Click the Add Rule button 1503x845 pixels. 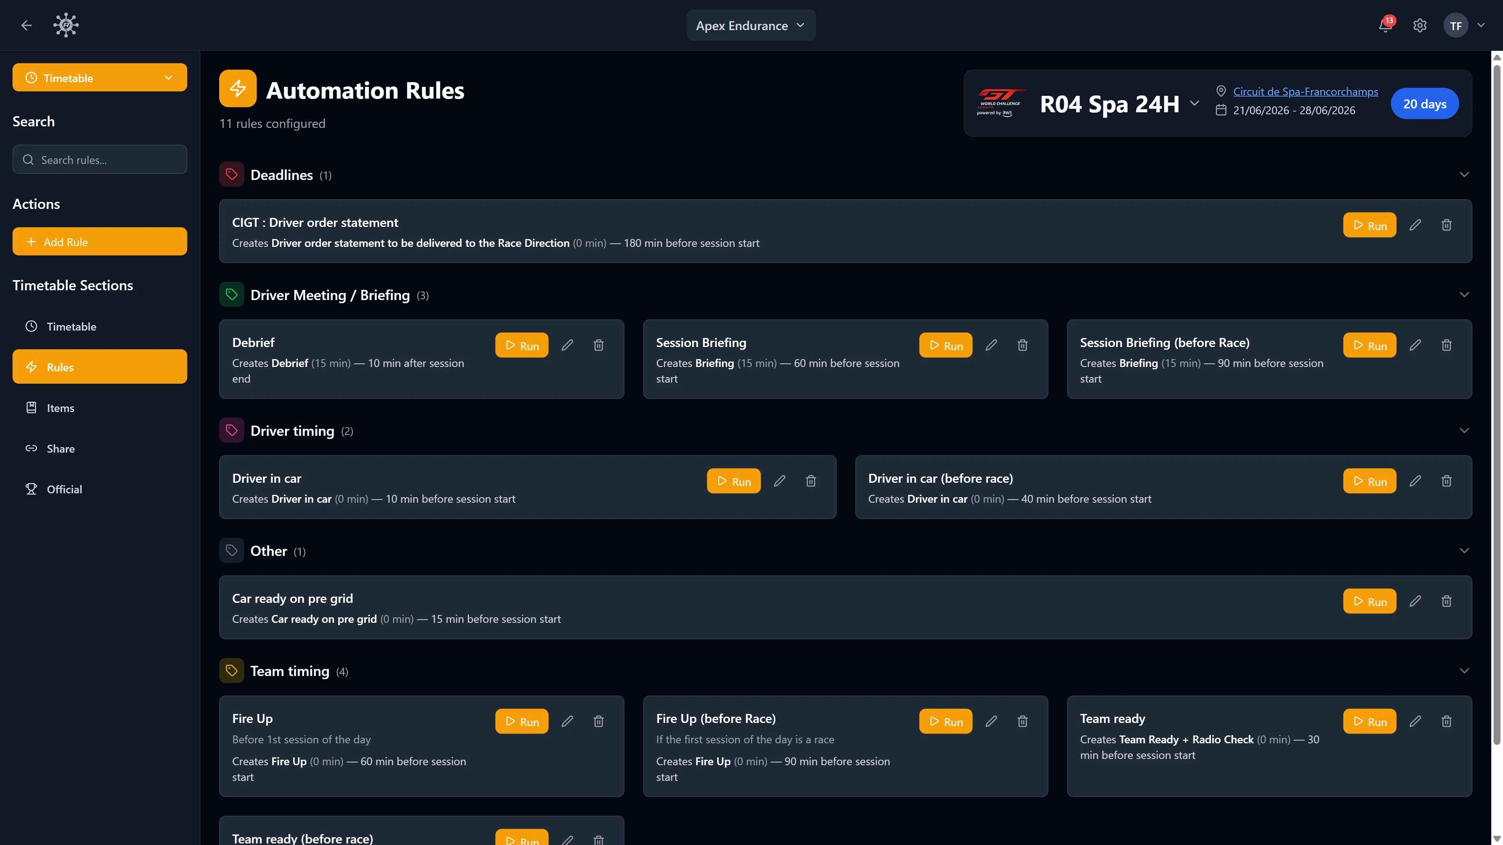(100, 241)
